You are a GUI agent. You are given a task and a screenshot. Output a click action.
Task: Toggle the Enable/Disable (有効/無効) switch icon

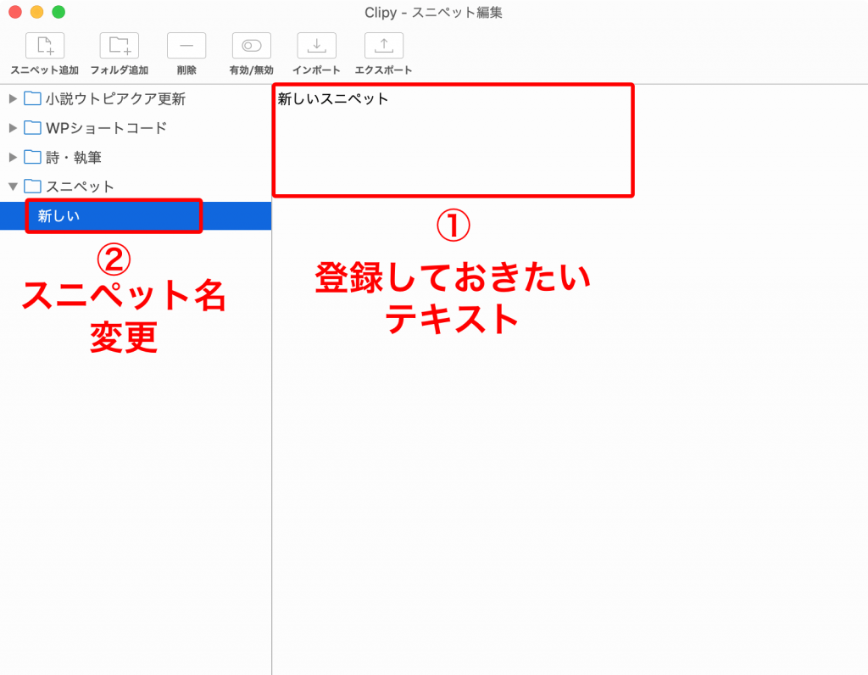point(251,46)
